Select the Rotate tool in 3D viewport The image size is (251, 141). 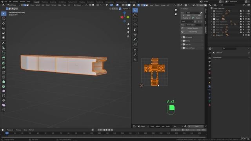pos(4,28)
